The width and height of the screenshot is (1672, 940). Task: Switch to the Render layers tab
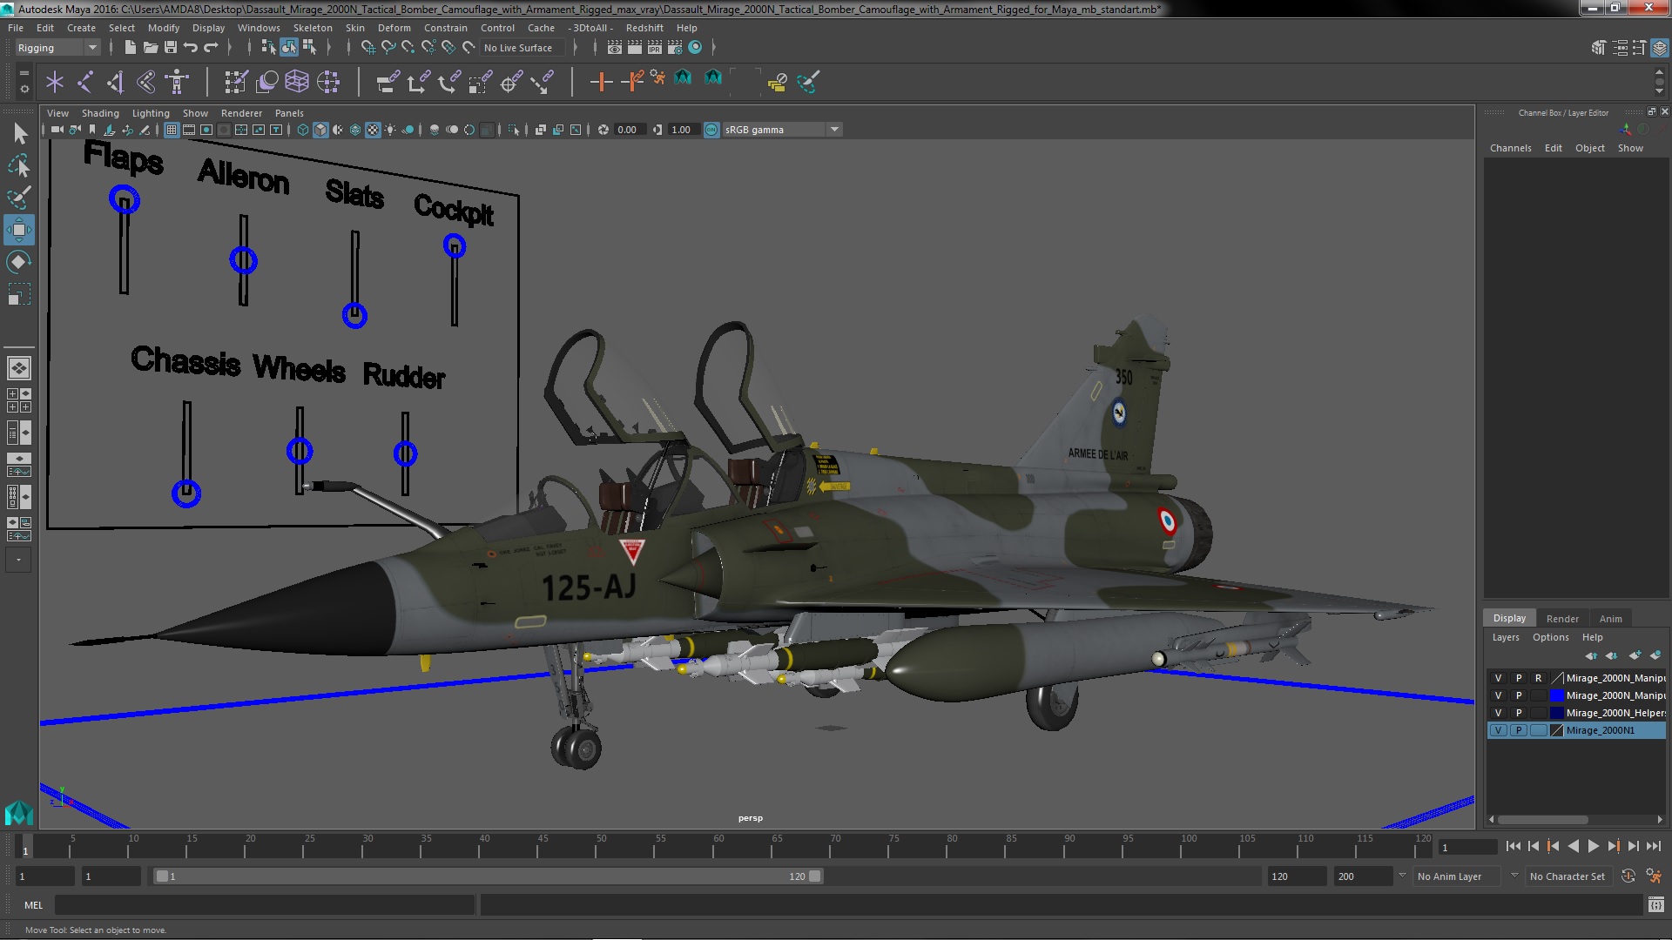[1562, 619]
